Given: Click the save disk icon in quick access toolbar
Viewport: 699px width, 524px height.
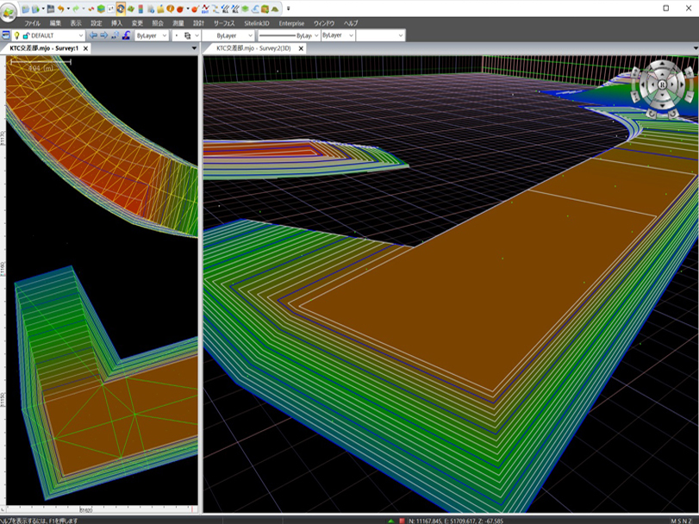Looking at the screenshot, I should pos(51,8).
